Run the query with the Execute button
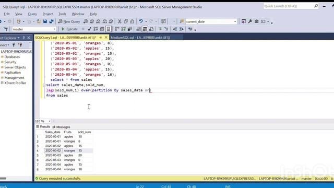 coord(69,29)
